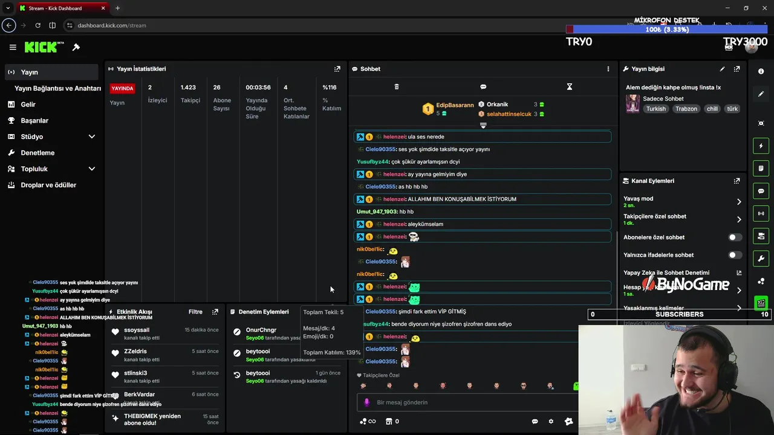Click the trash icon in the chat toolbar
The height and width of the screenshot is (435, 774).
click(x=397, y=87)
